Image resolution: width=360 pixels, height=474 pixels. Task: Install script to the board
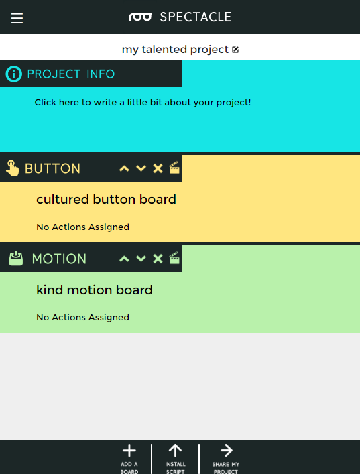pos(176,459)
